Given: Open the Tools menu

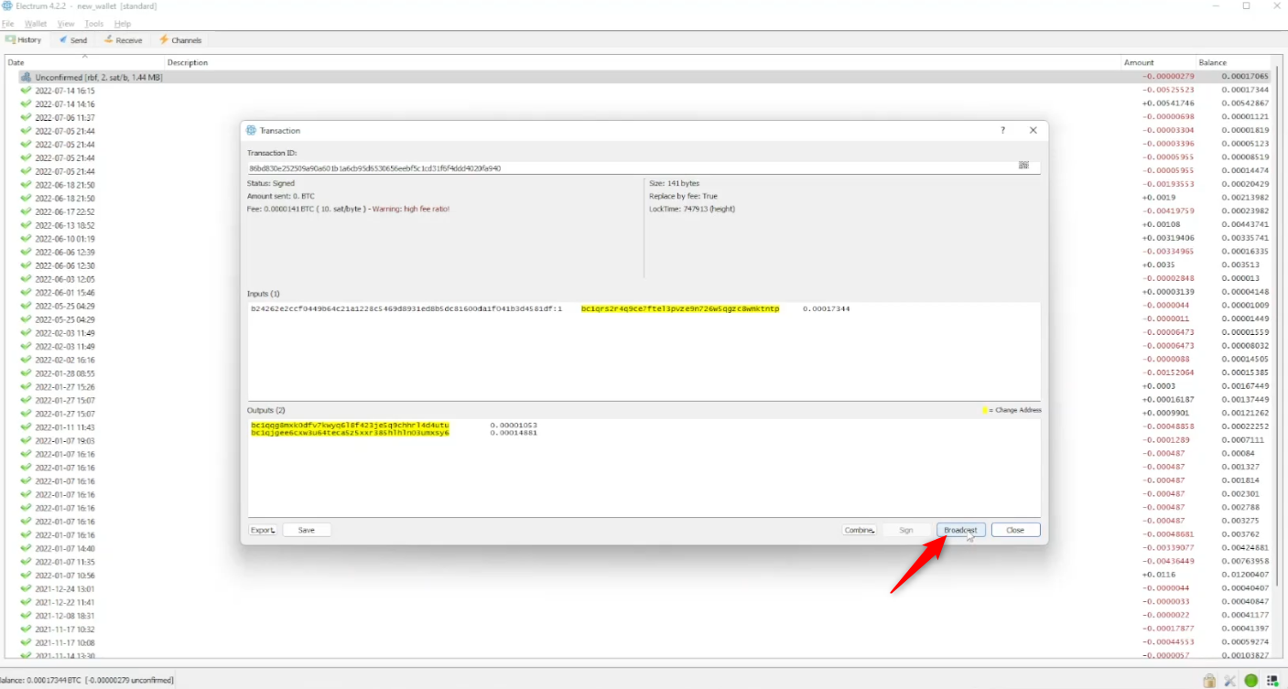Looking at the screenshot, I should pos(94,24).
